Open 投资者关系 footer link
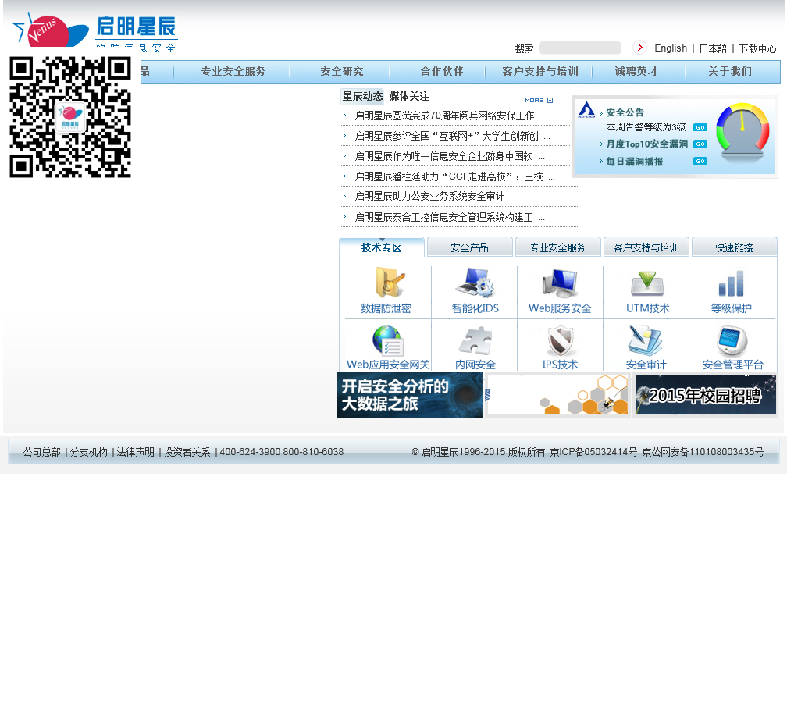 click(x=187, y=452)
